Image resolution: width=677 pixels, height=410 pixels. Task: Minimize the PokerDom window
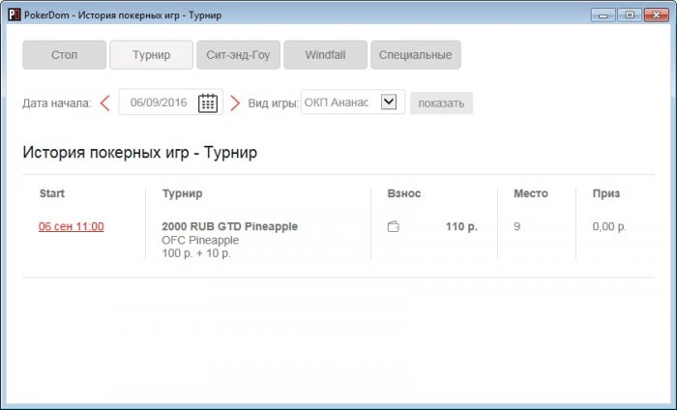(603, 15)
